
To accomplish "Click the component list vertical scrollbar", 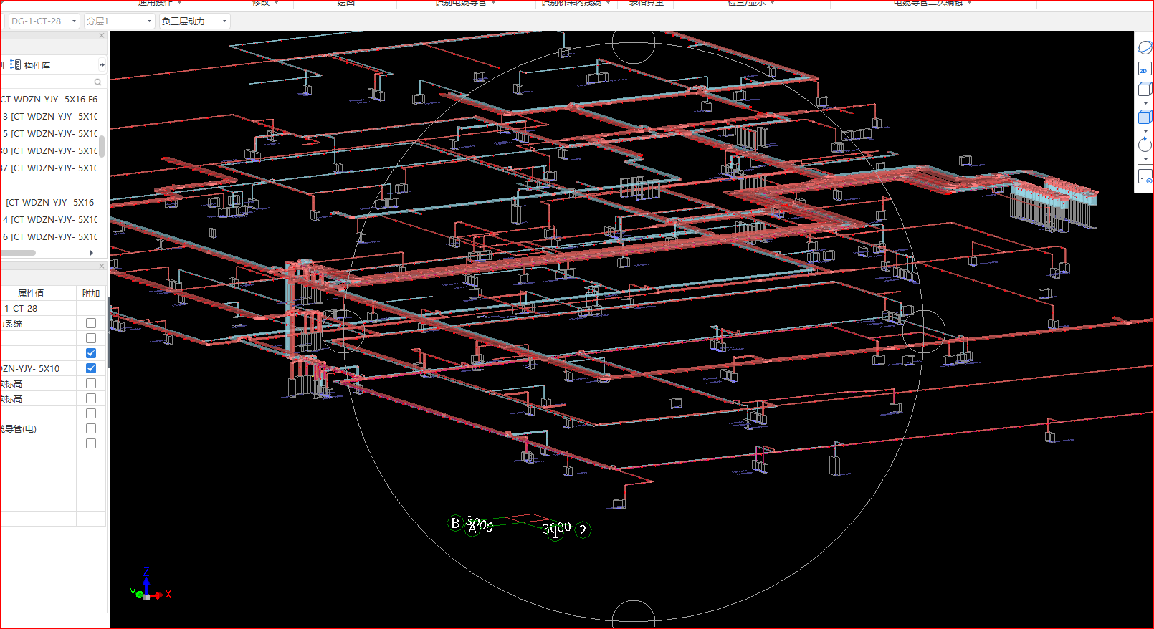I will (102, 145).
